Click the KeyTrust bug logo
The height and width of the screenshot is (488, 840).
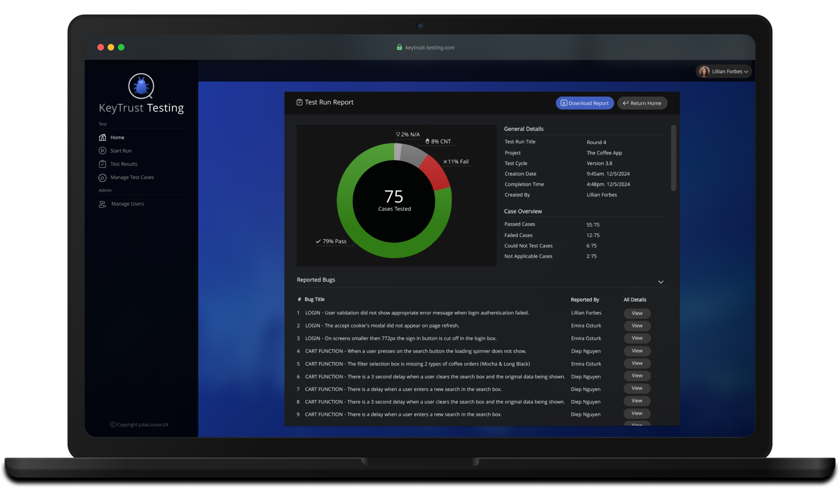point(141,86)
